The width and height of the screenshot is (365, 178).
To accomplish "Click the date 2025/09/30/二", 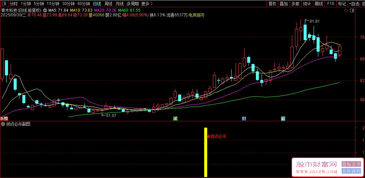I will point(14,15).
